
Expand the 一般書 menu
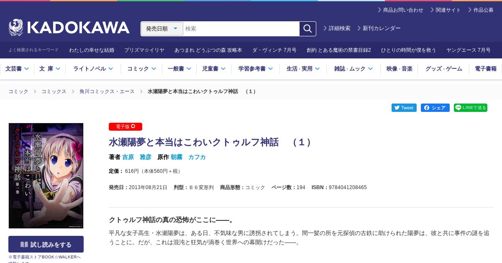179,69
